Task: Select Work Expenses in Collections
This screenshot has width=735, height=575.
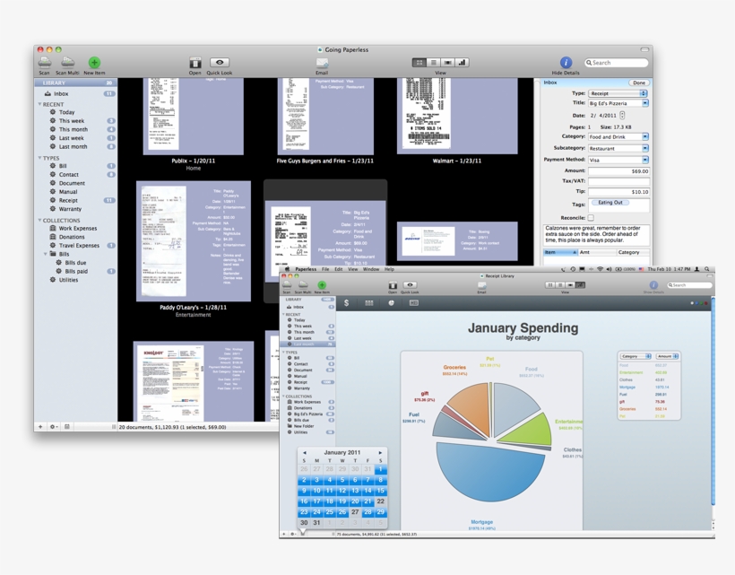Action: [77, 228]
